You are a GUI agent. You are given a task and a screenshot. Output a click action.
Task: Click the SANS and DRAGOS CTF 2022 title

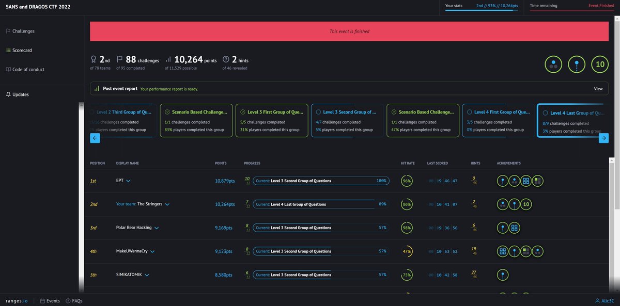38,7
